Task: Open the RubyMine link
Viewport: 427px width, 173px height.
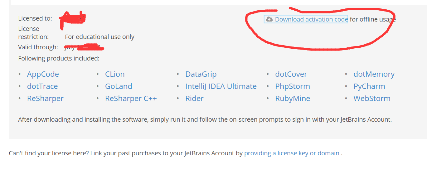Action: click(293, 98)
